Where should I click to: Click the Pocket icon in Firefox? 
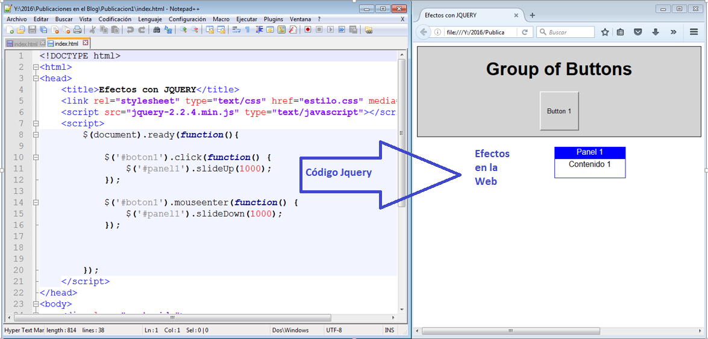point(638,32)
